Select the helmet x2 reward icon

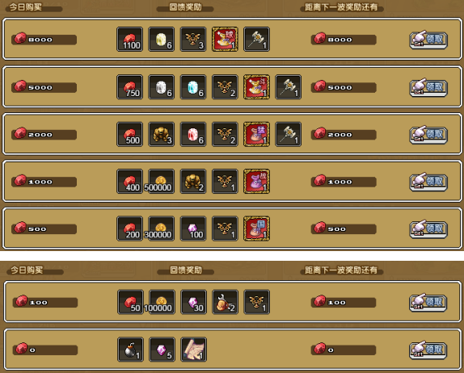tap(226, 302)
